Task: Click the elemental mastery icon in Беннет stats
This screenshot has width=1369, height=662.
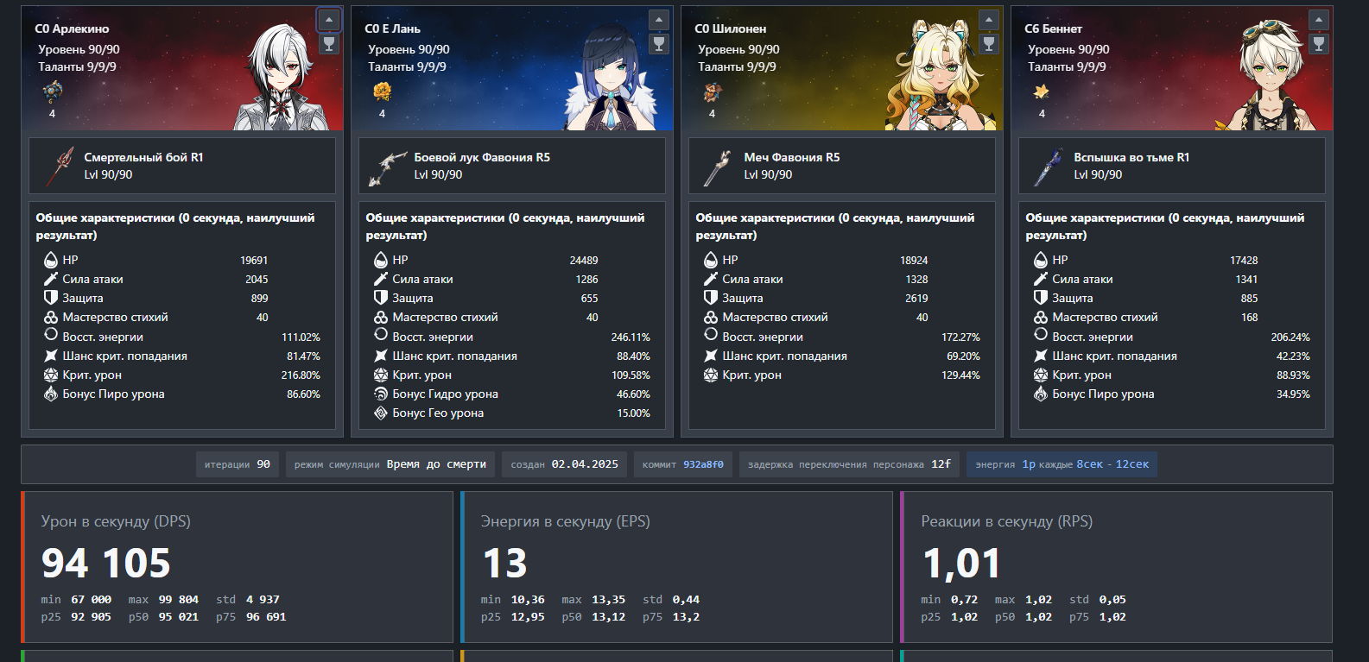Action: [x=1041, y=317]
